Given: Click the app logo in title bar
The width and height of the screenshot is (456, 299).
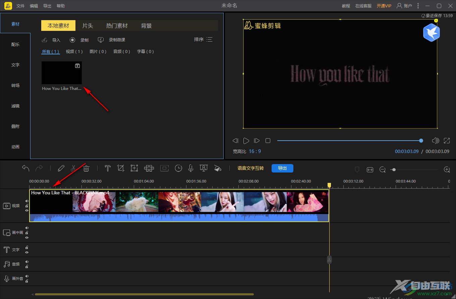Looking at the screenshot, I should [x=8, y=6].
